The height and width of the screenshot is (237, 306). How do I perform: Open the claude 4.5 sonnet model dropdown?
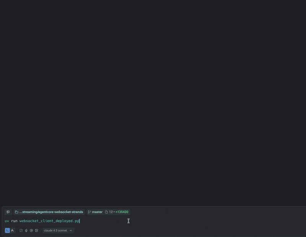[58, 231]
